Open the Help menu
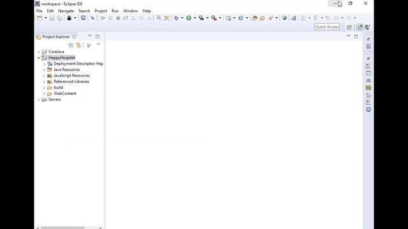This screenshot has height=229, width=408. point(147,11)
